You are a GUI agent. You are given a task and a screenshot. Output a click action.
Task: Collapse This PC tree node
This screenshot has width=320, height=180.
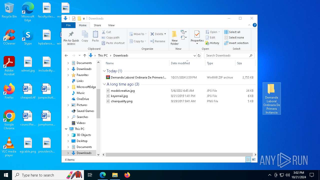coord(66,129)
